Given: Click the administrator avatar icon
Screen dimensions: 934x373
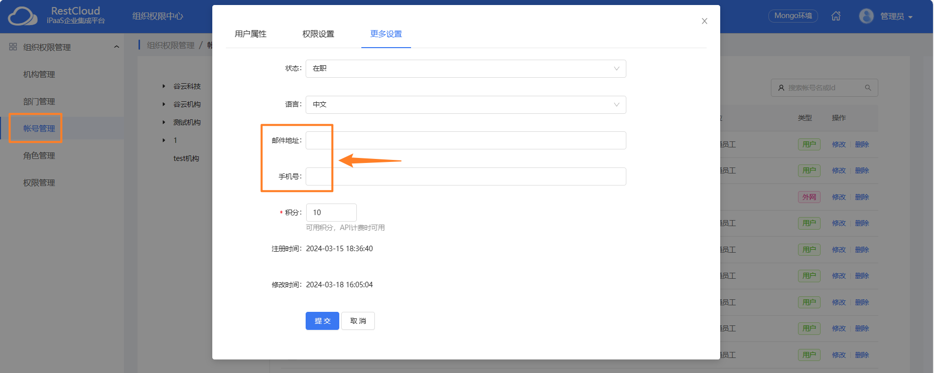Looking at the screenshot, I should tap(866, 16).
